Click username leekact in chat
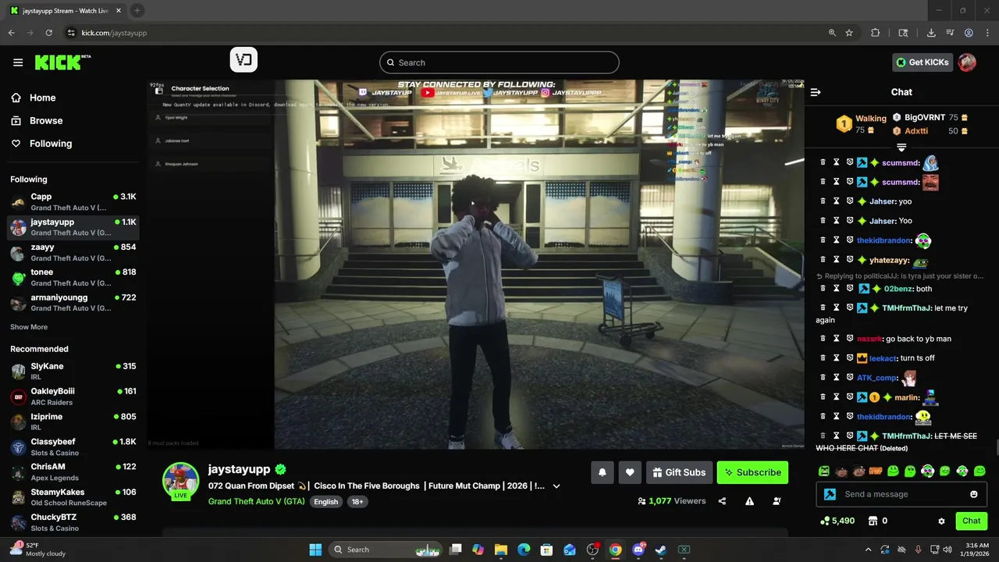The height and width of the screenshot is (562, 999). (x=883, y=358)
